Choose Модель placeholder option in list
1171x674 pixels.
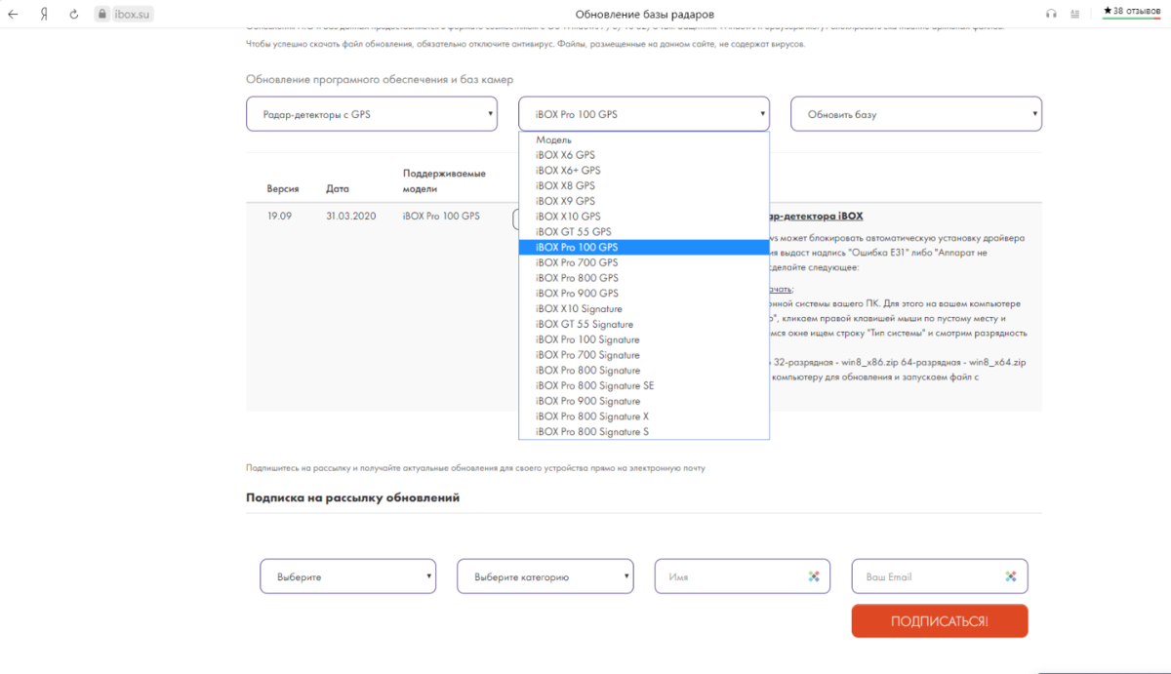[x=644, y=139]
